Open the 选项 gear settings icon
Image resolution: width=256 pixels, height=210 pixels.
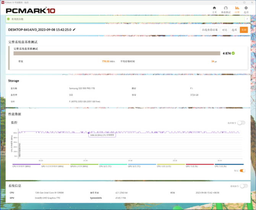(246, 10)
